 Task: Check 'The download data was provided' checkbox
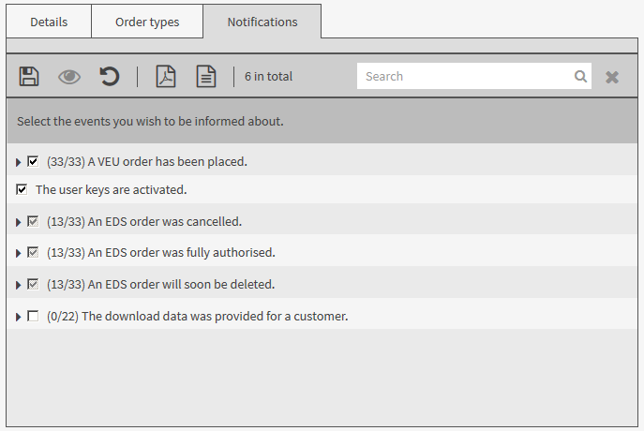pyautogui.click(x=33, y=316)
